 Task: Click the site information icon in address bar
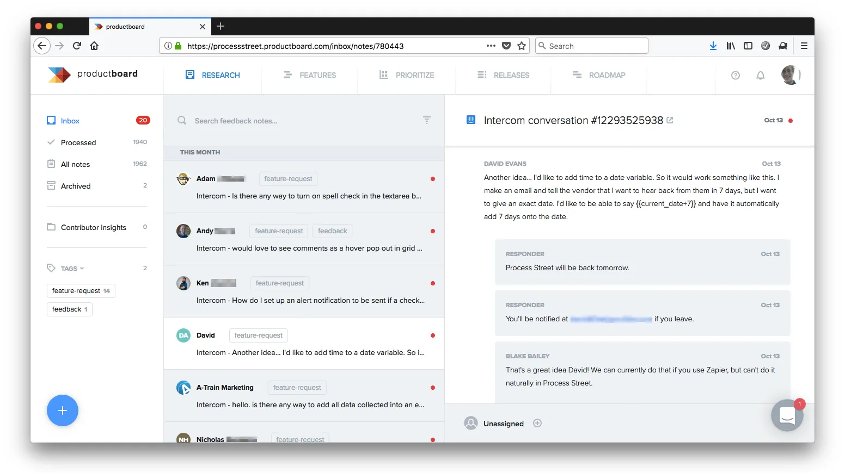click(x=168, y=46)
